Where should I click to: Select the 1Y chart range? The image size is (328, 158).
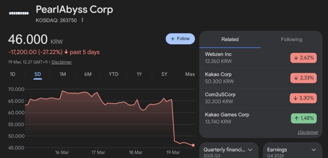(139, 74)
